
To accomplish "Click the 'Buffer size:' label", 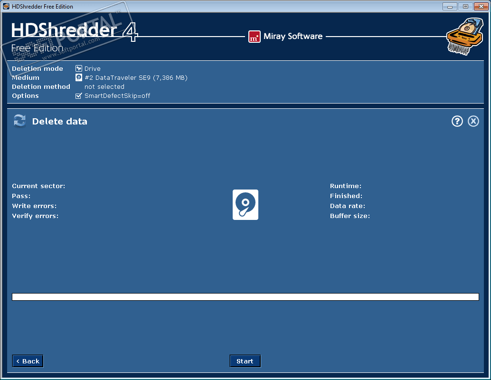I will click(x=350, y=216).
